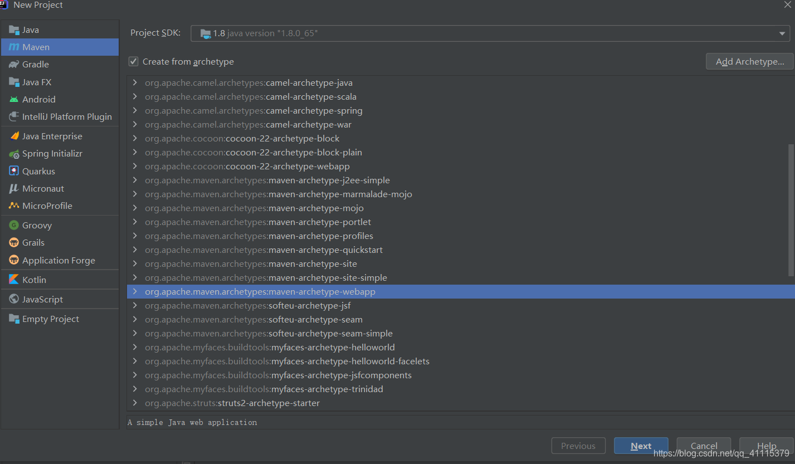This screenshot has height=464, width=795.
Task: Select camel-archetype-war archetype
Action: click(x=461, y=124)
